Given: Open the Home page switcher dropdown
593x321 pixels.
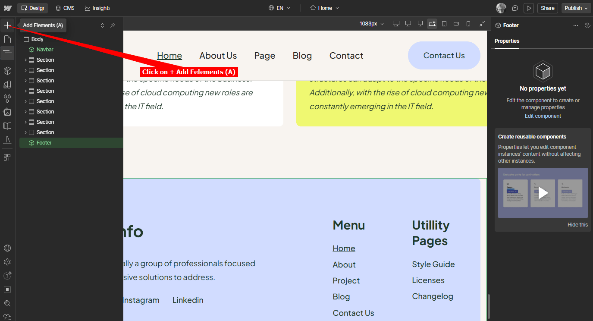Looking at the screenshot, I should [325, 8].
